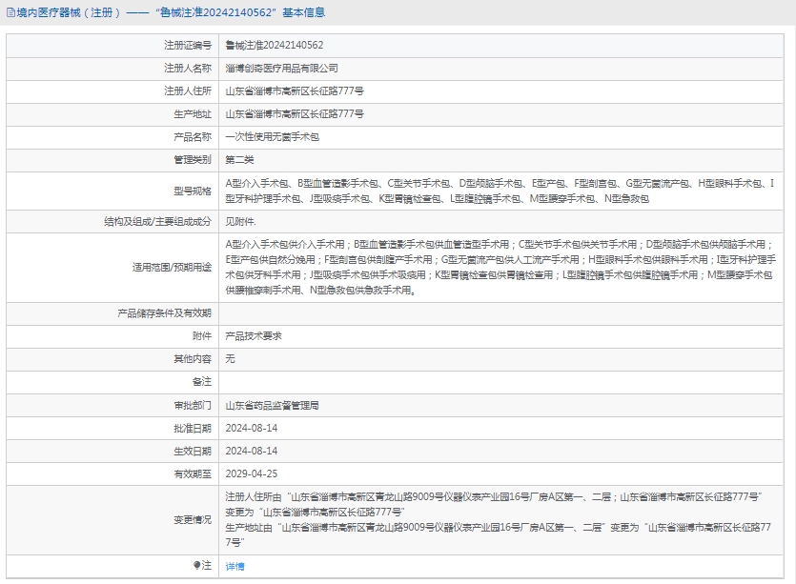Click the bullet icon beside the 注 label
796x584 pixels.
click(197, 565)
